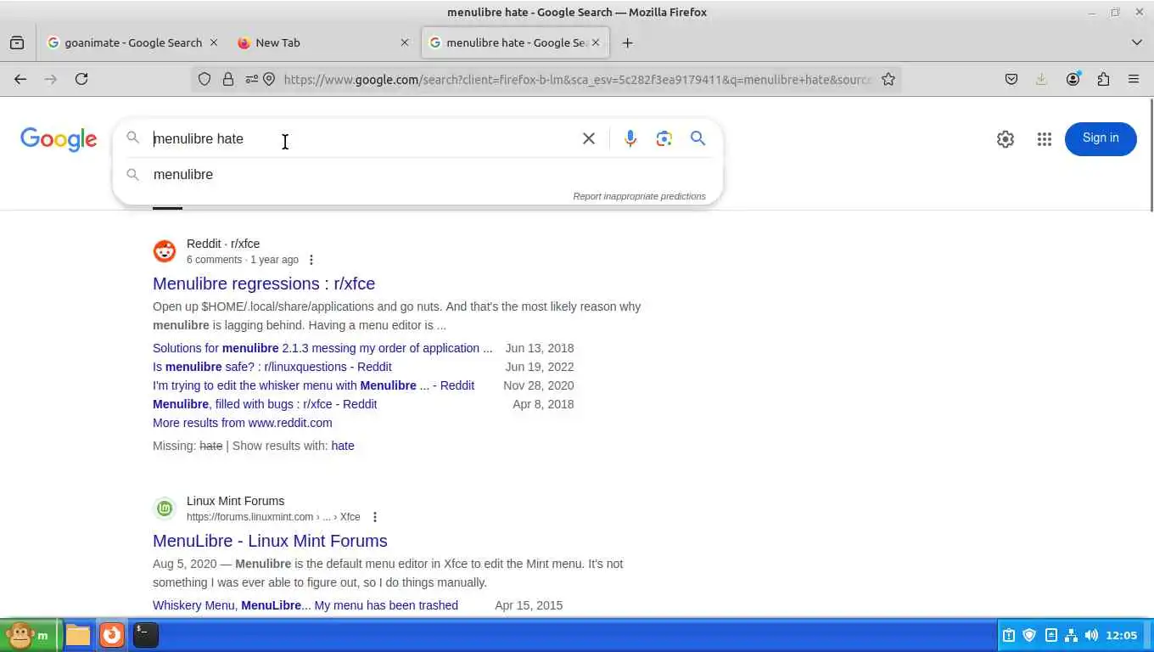Click the Reddit · r/xfce source label
1154x652 pixels.
223,244
